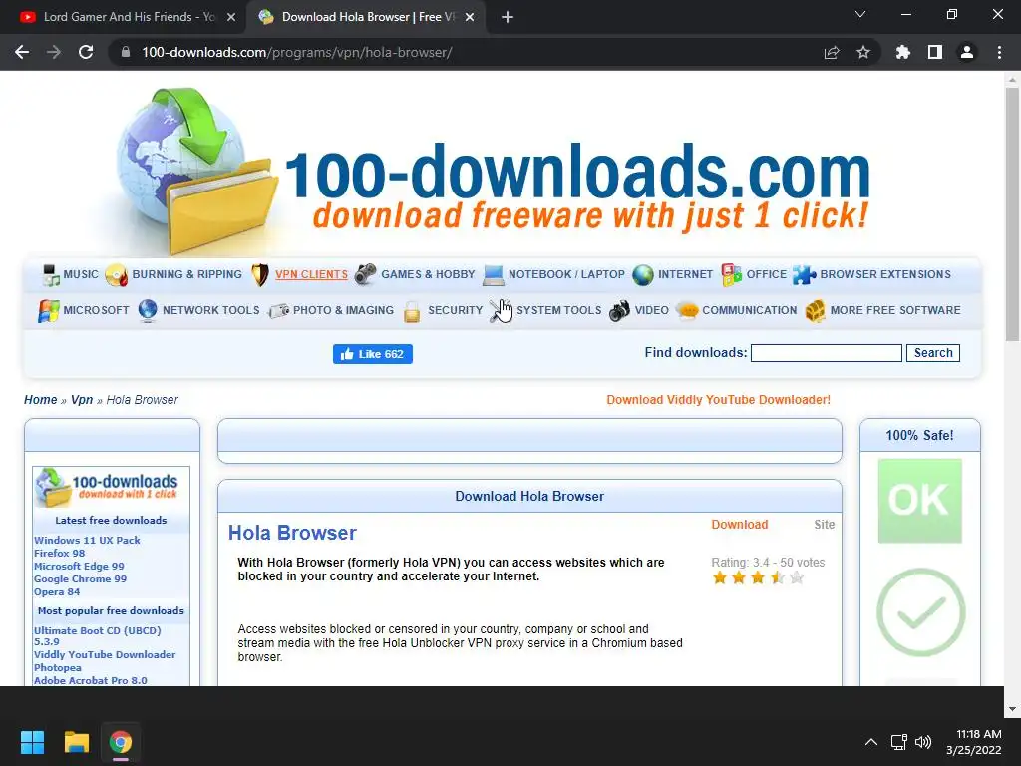
Task: Click the System Tools wrench icon
Action: (x=499, y=311)
